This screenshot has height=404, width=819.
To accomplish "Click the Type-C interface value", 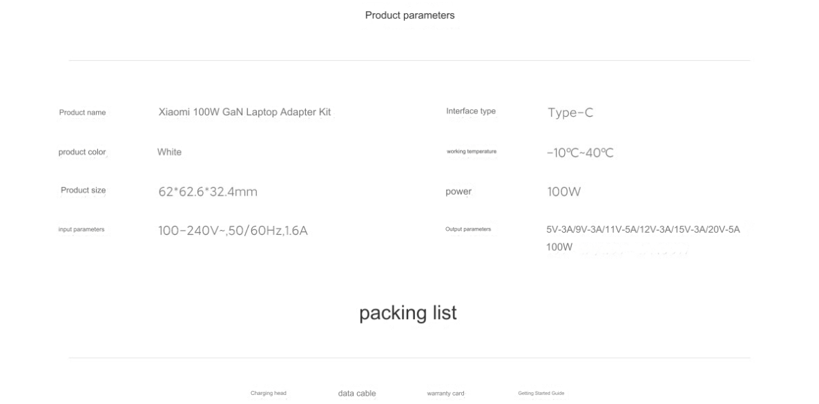I will pos(570,113).
